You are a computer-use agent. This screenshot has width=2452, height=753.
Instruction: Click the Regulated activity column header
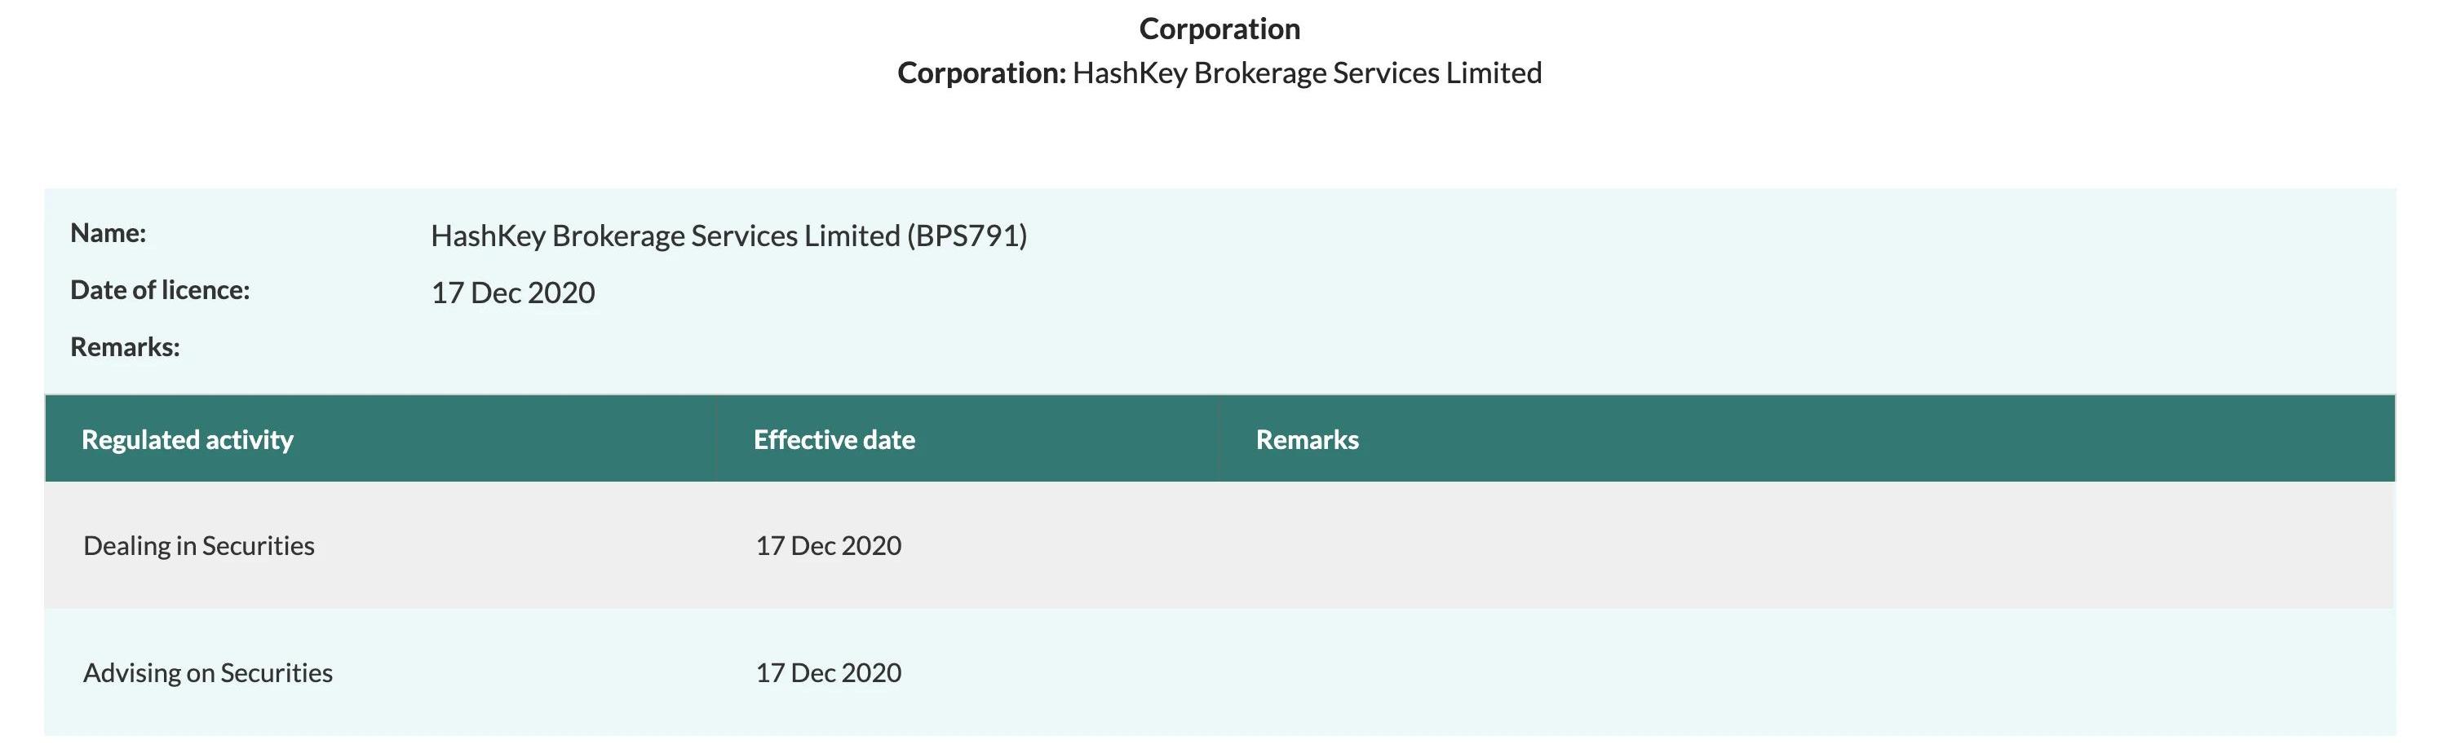pos(188,439)
